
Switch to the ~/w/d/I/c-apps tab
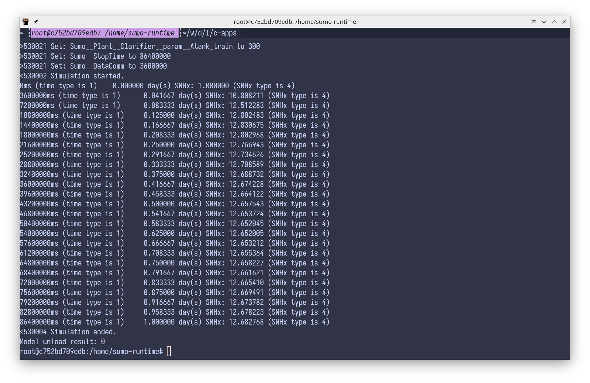tap(210, 33)
